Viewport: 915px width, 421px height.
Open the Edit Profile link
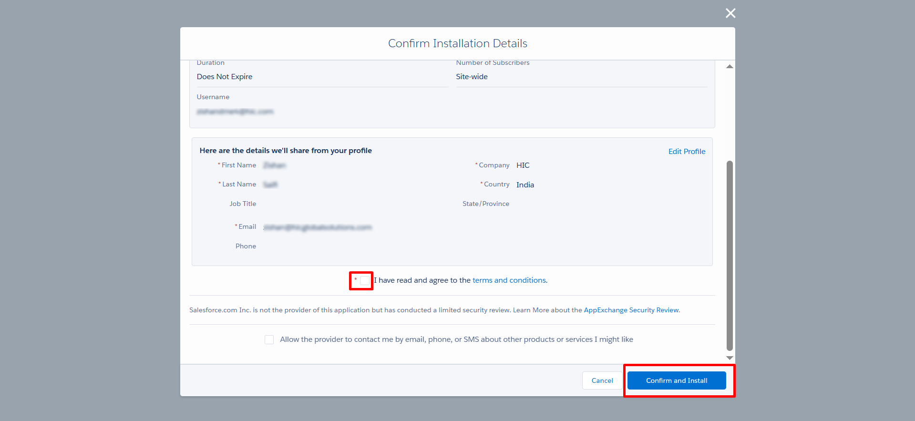pos(687,151)
